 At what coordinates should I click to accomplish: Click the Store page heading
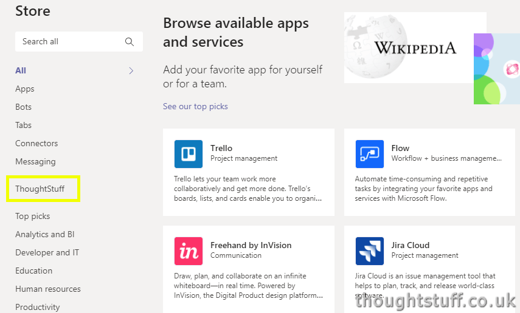tap(33, 11)
